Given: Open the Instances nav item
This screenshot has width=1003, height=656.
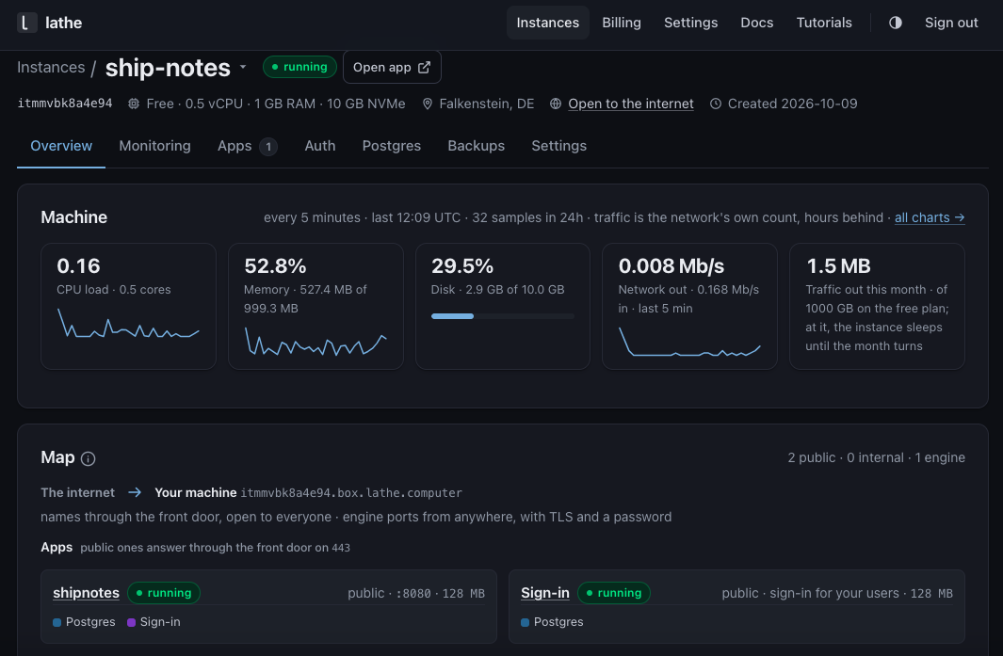Looking at the screenshot, I should (547, 23).
